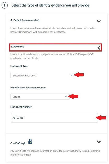The image size is (109, 164).
Task: Select the C. eIDAS login heading
Action: (18, 143)
